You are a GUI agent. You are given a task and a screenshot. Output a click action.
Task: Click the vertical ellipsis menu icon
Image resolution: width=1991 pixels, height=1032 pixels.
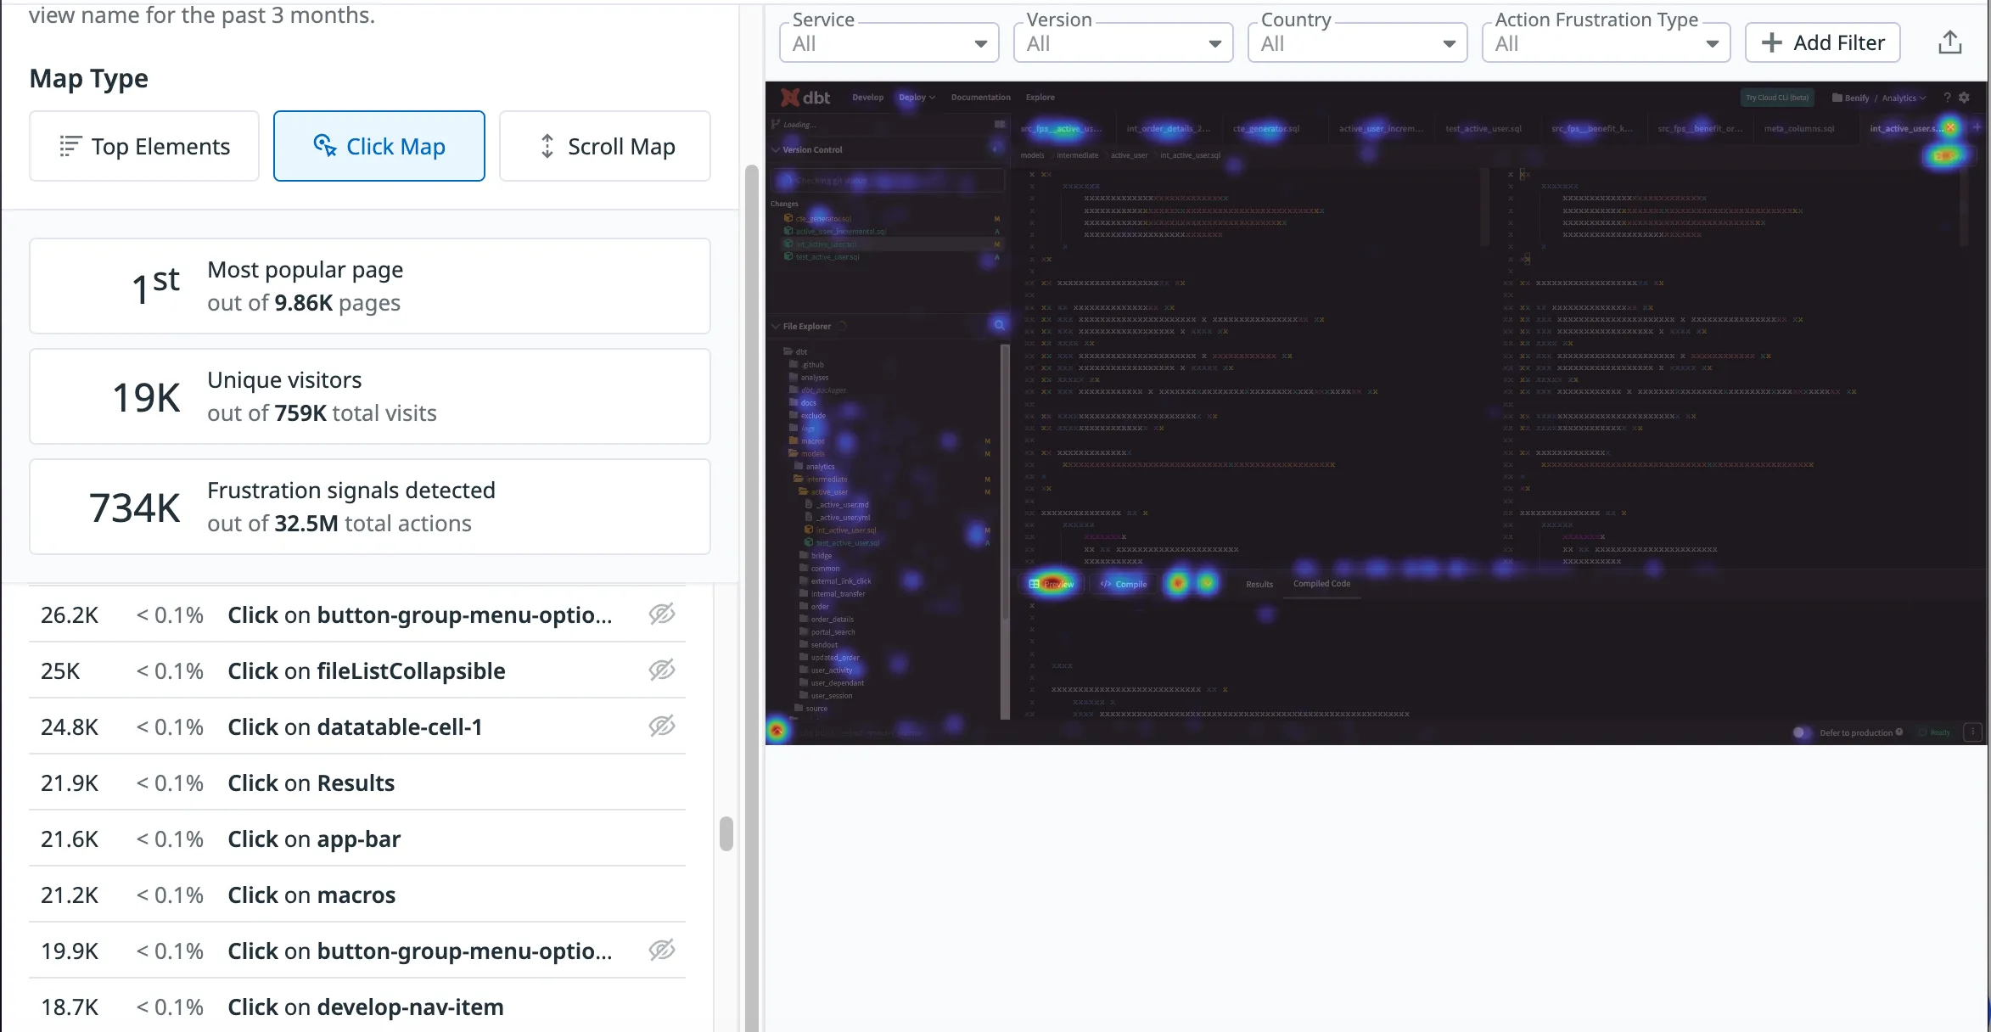point(1973,732)
